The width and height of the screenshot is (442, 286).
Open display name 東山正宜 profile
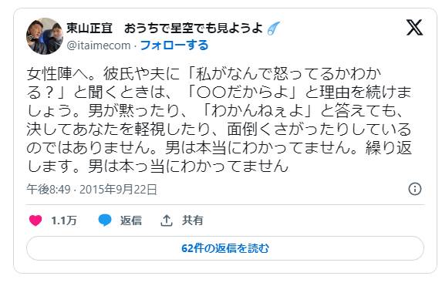[x=89, y=29]
